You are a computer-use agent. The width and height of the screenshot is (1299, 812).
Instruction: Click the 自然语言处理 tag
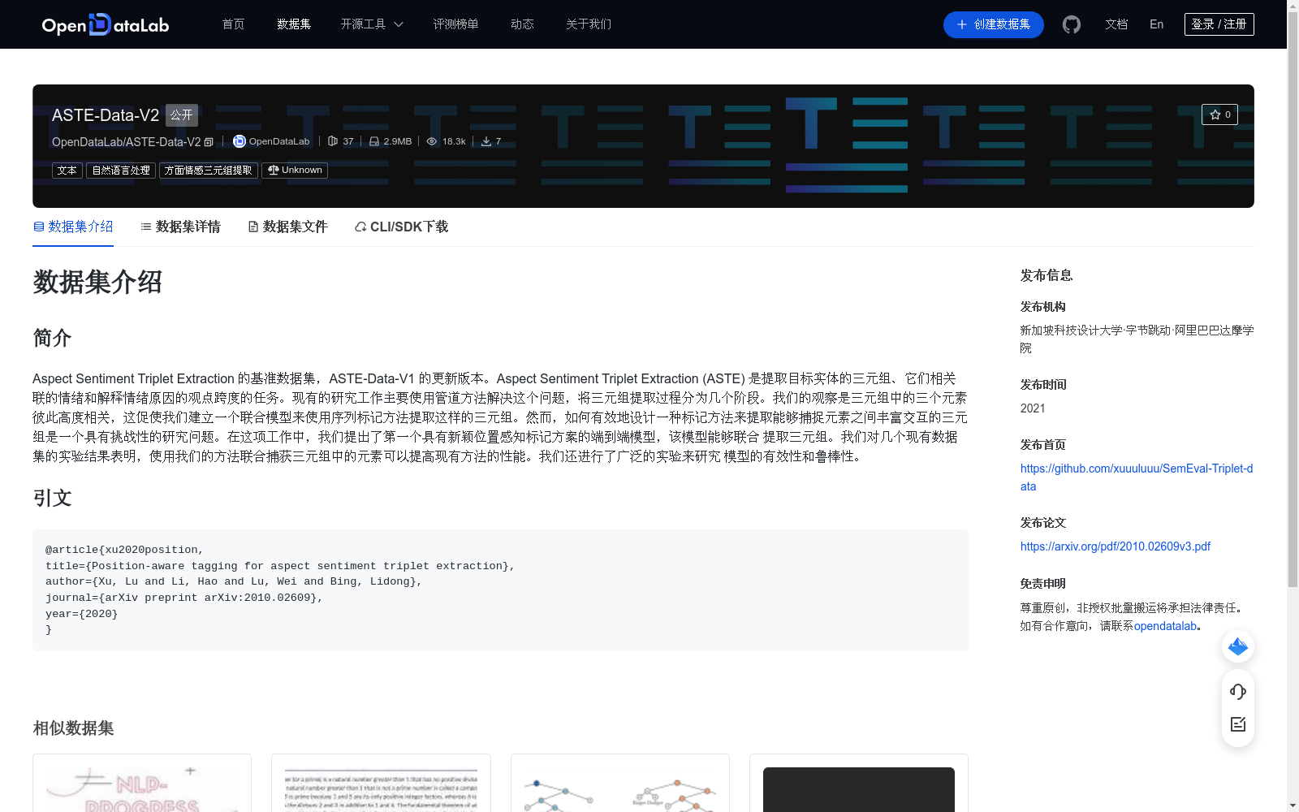pos(121,171)
